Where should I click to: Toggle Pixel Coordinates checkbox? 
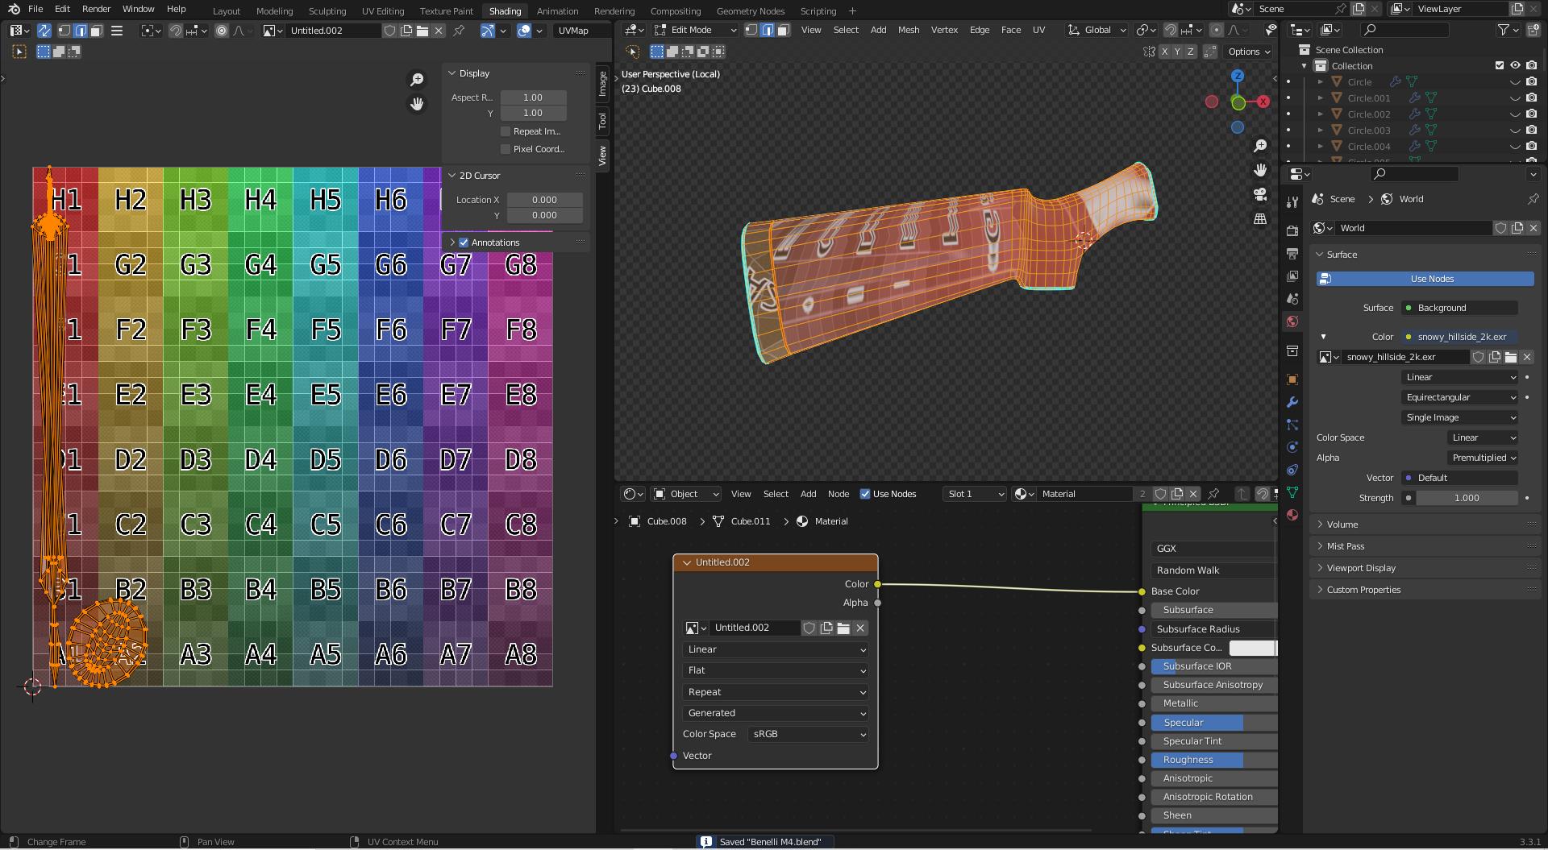click(506, 149)
